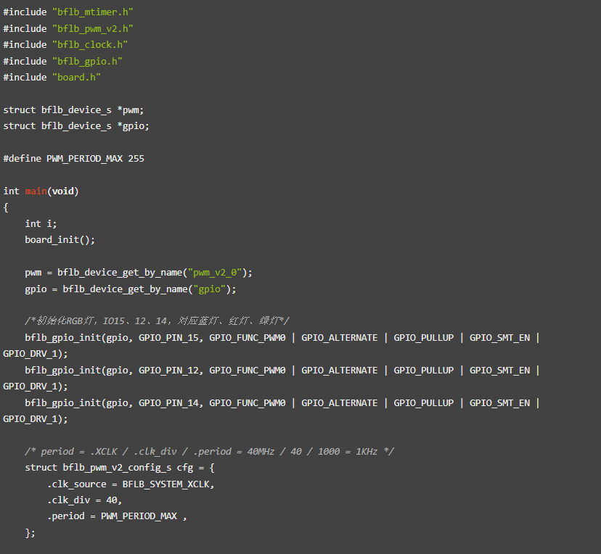The width and height of the screenshot is (601, 554).
Task: Click the board_init() function call
Action: click(60, 239)
